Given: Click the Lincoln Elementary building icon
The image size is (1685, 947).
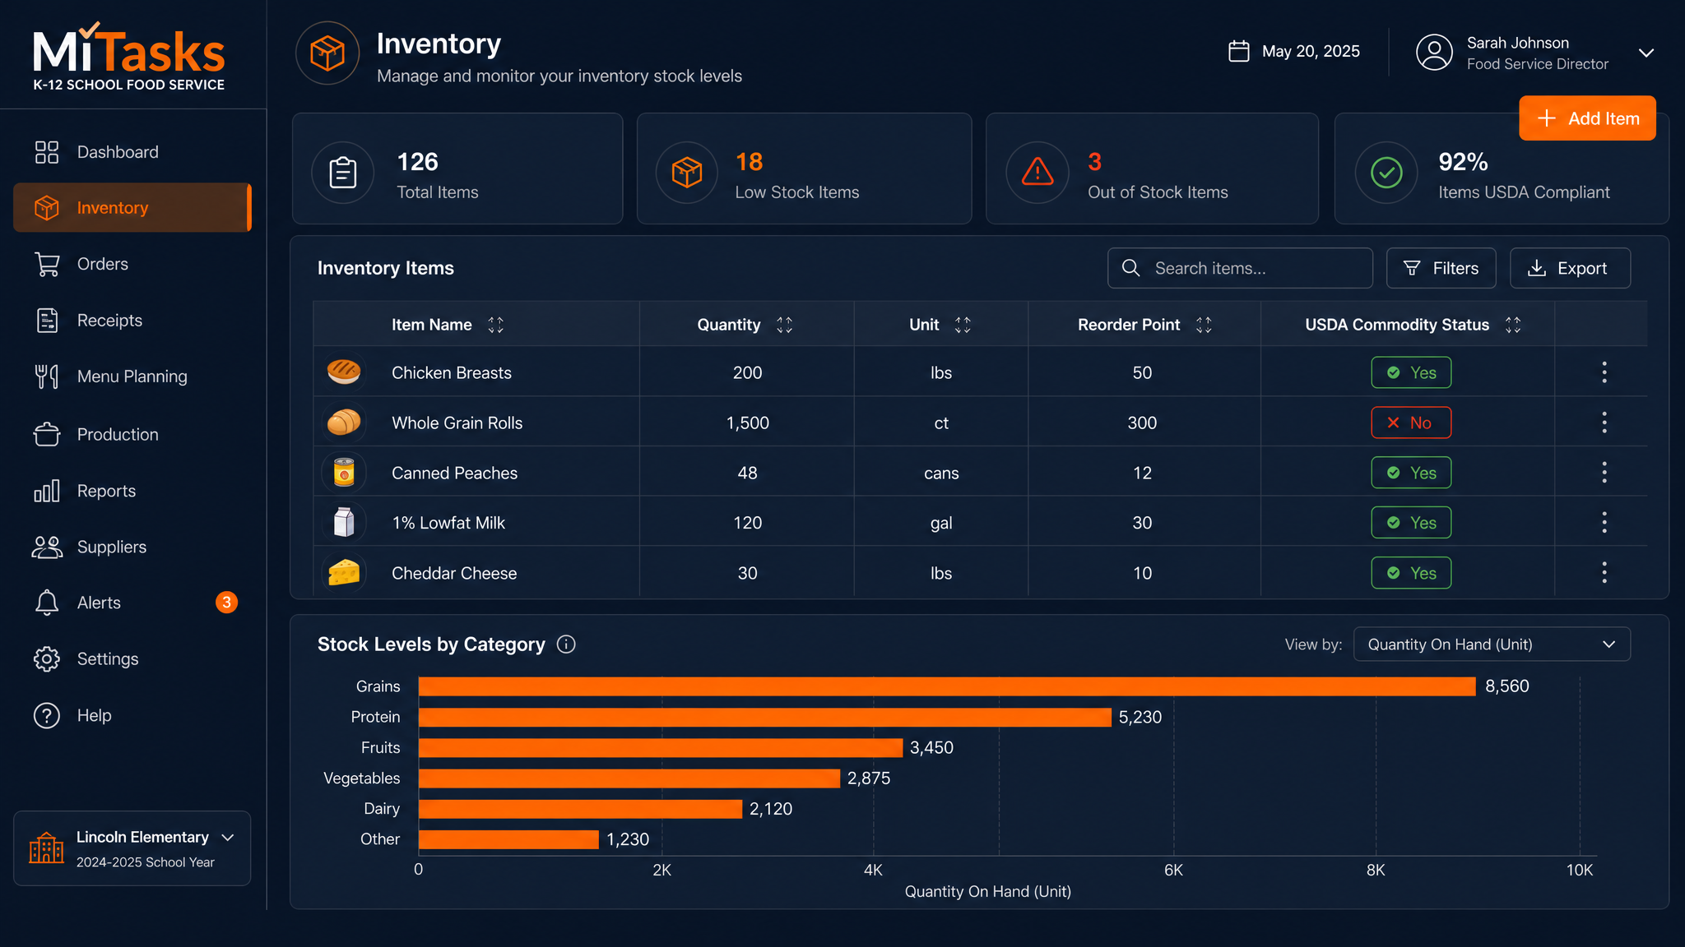Looking at the screenshot, I should pyautogui.click(x=46, y=848).
